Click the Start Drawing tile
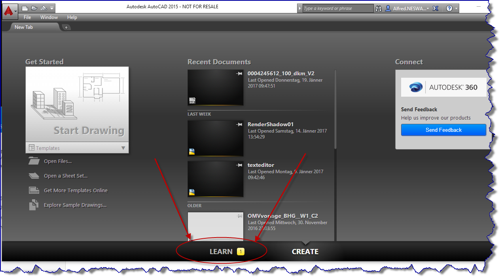500x277 pixels. coord(77,104)
